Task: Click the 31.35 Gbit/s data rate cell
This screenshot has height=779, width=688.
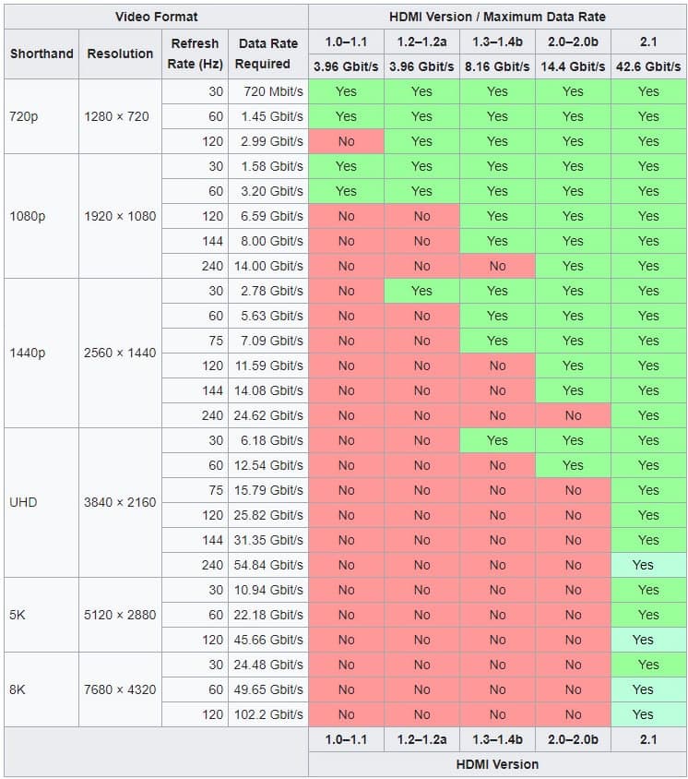Action: pos(268,540)
